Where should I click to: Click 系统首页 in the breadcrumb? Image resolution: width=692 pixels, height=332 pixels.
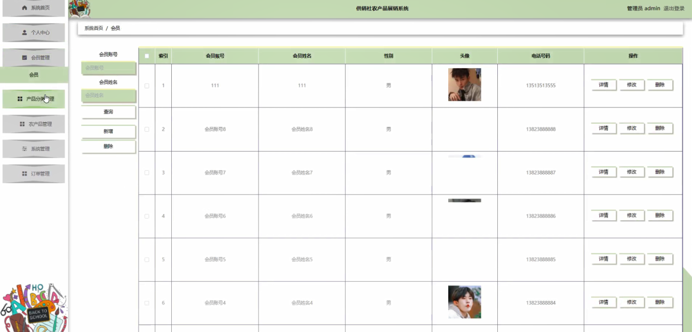tap(94, 28)
